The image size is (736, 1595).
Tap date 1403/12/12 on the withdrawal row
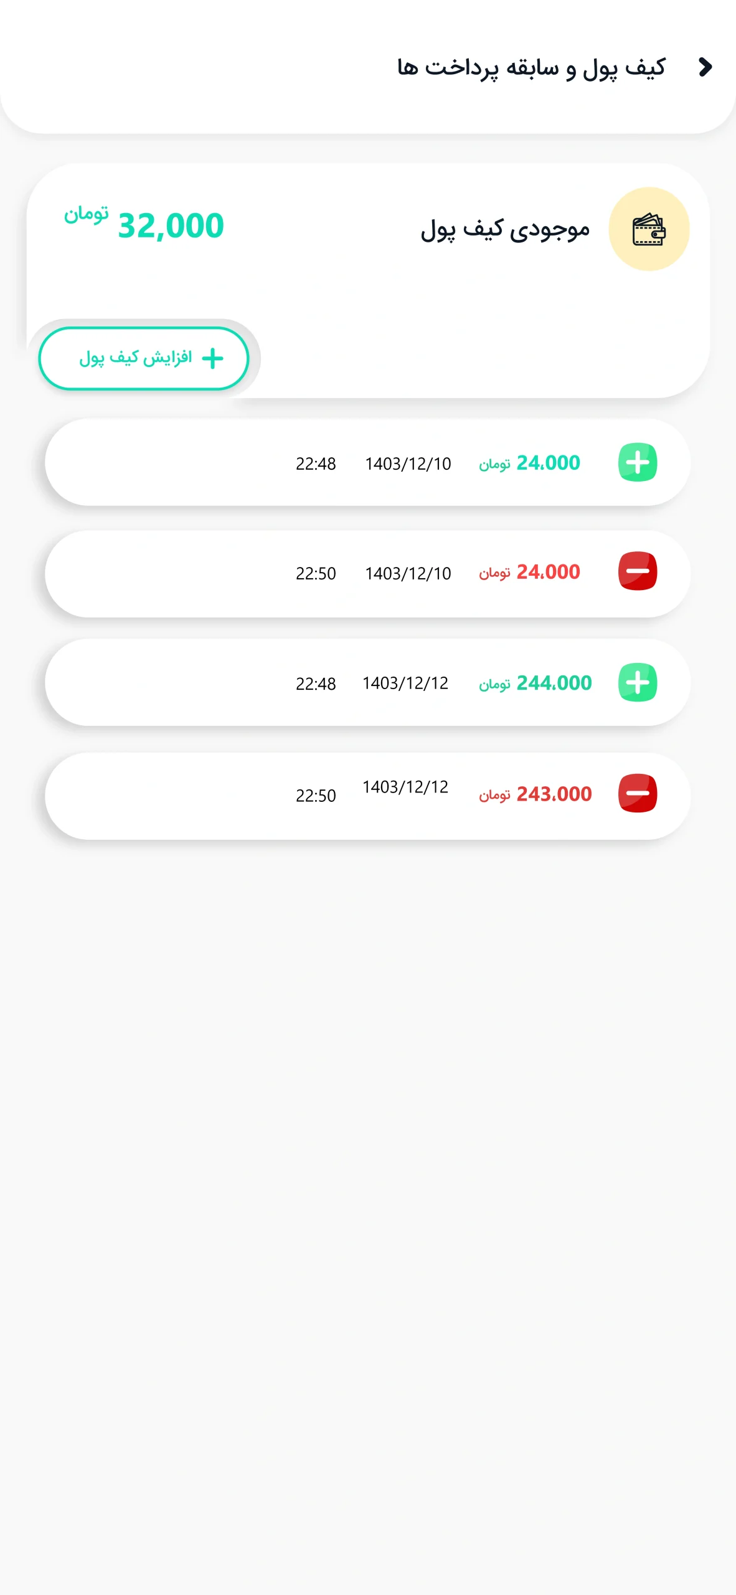point(405,787)
